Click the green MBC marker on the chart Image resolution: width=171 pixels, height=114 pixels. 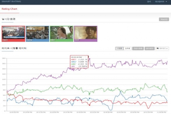point(89,94)
